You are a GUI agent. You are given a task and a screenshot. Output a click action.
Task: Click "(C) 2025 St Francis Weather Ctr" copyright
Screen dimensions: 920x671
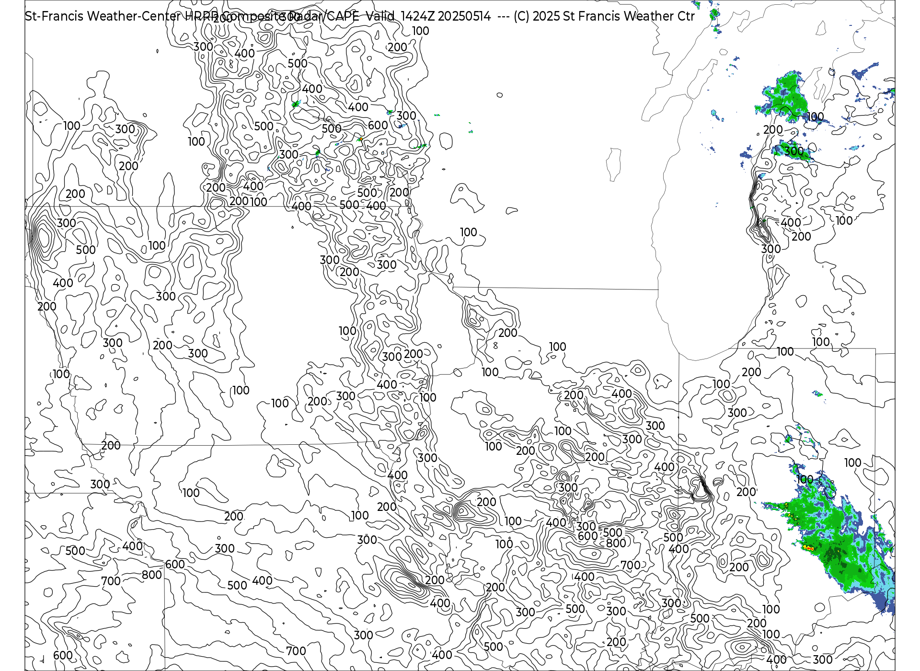[604, 16]
